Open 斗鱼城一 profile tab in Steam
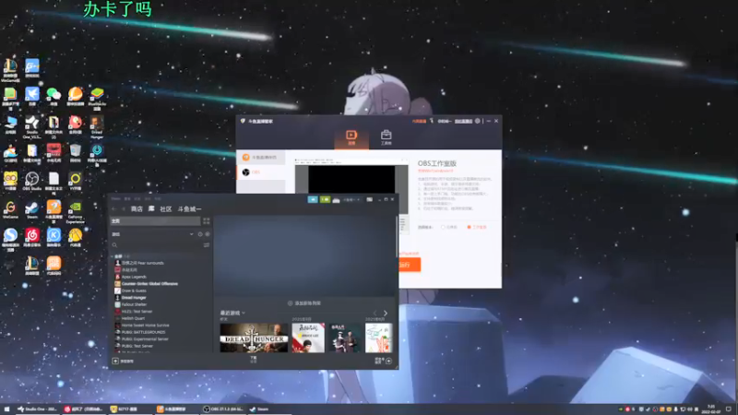 point(189,209)
